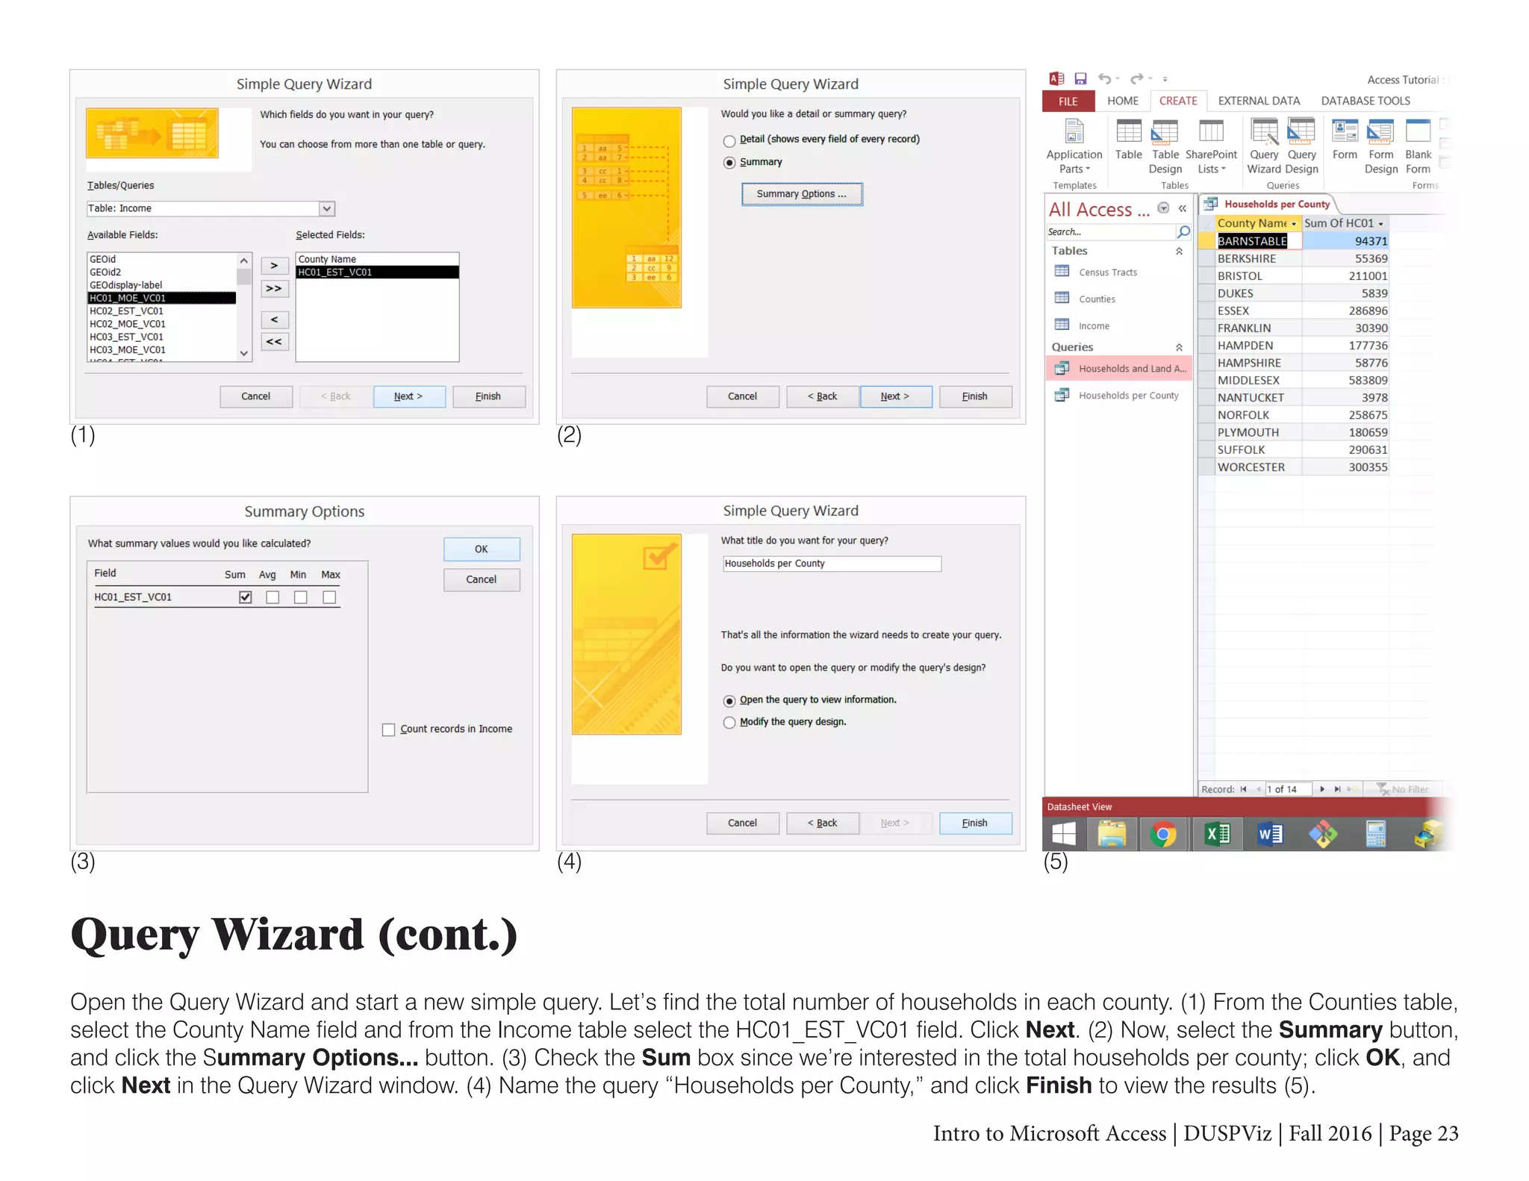Click Table Design in the ribbon
Screen dimensions: 1529x1181
click(1165, 146)
